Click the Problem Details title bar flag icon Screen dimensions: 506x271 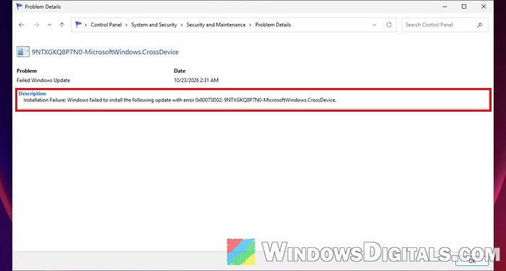tap(20, 6)
